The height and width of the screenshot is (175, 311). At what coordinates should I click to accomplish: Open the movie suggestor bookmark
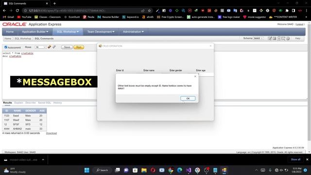(x=255, y=17)
